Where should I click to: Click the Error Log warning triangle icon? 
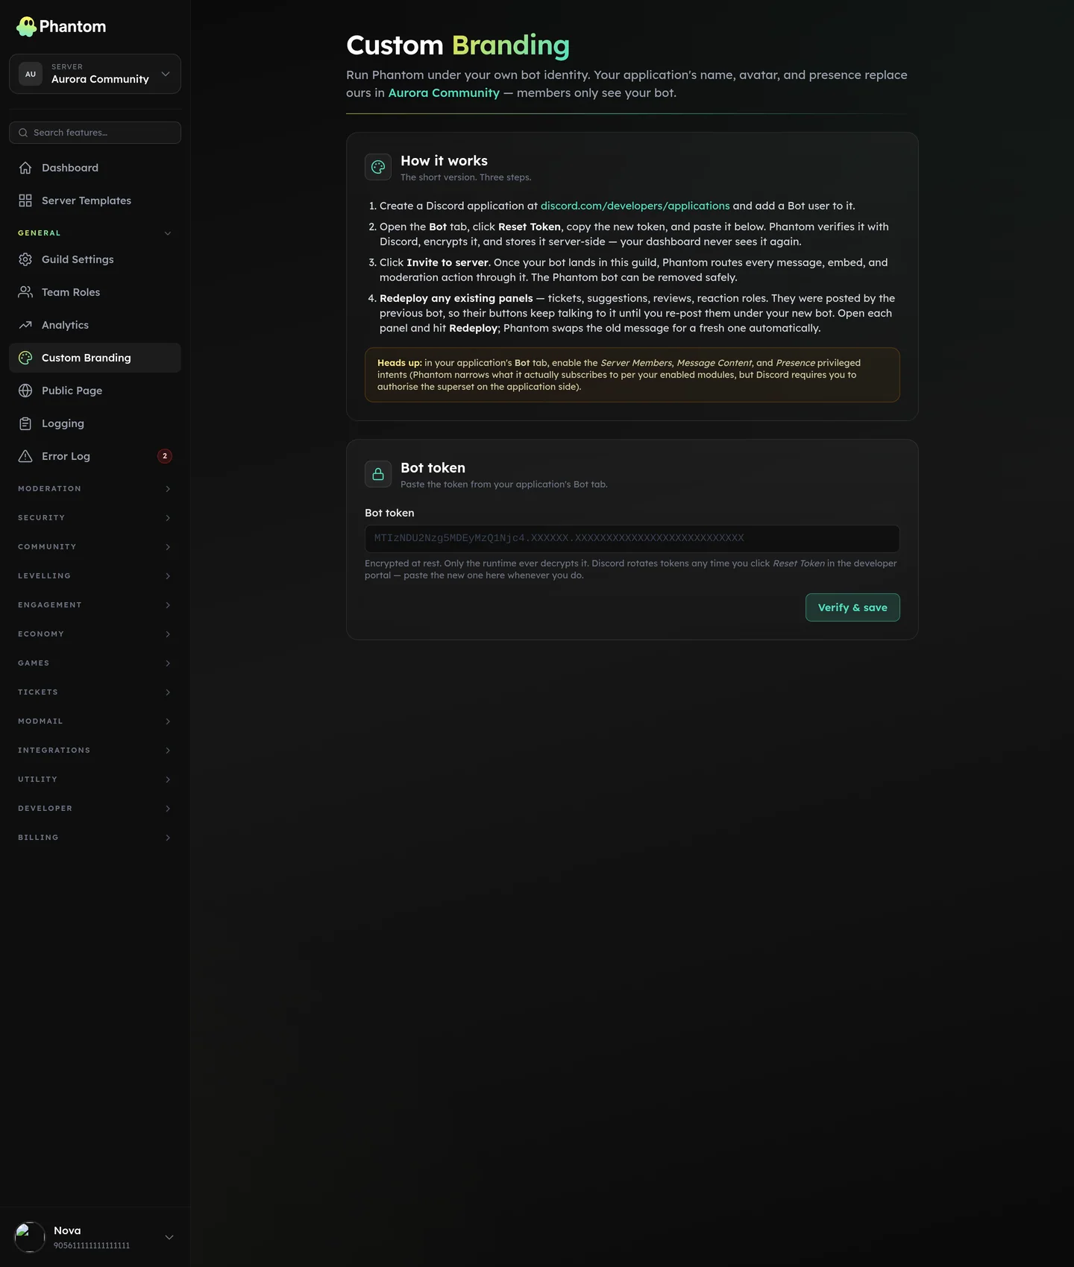click(25, 456)
